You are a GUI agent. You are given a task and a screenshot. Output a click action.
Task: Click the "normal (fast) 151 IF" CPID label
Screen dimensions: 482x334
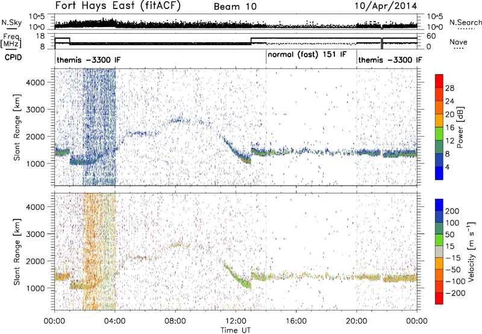pos(307,55)
